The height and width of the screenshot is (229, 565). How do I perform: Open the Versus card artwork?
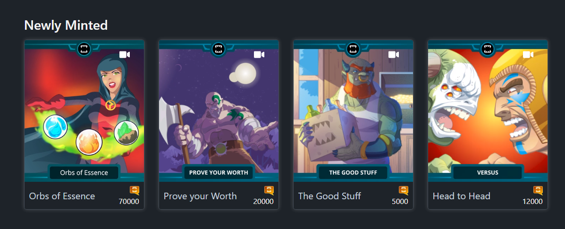[x=488, y=110]
